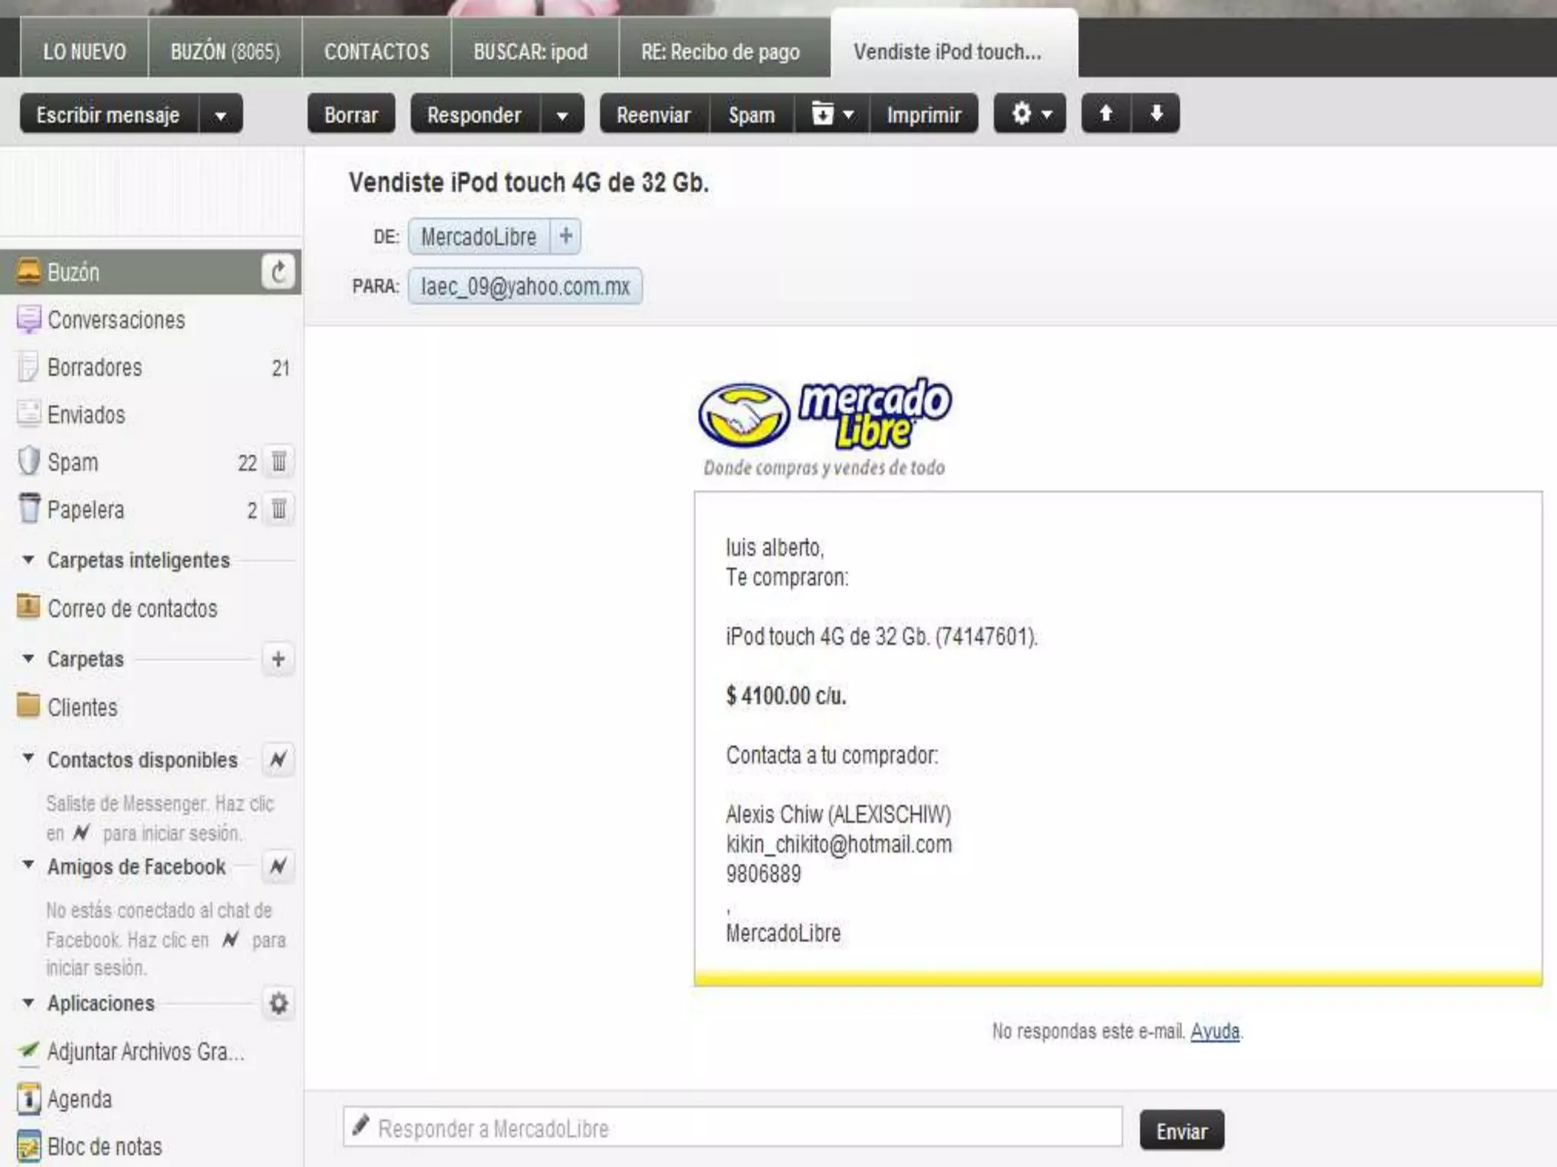Add MercadoLibre sender to contacts with plus

coord(566,236)
